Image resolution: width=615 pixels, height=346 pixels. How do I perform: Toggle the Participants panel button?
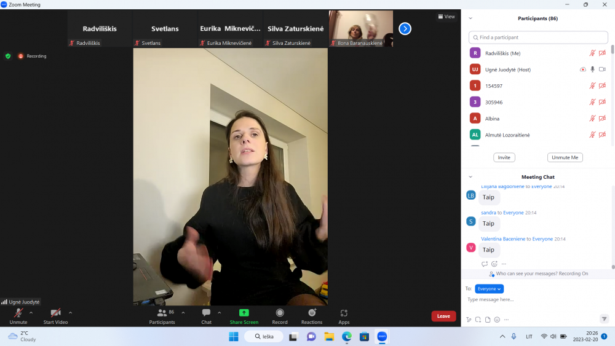(162, 316)
